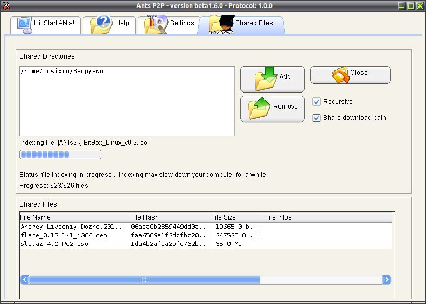426x304 pixels.
Task: Click the 19665.0 b... size cell
Action: 238,227
